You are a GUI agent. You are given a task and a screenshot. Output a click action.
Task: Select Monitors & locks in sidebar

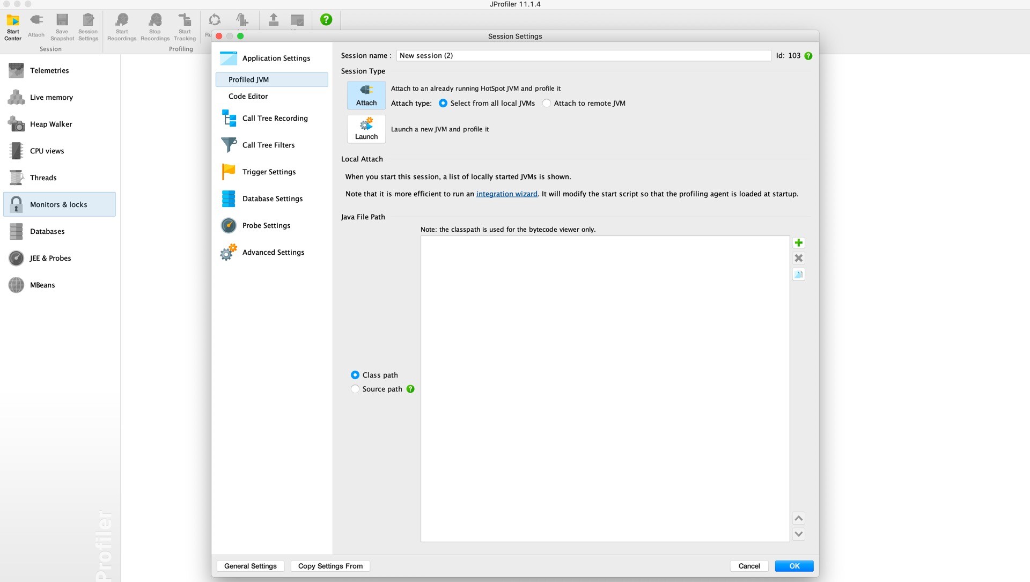[60, 204]
